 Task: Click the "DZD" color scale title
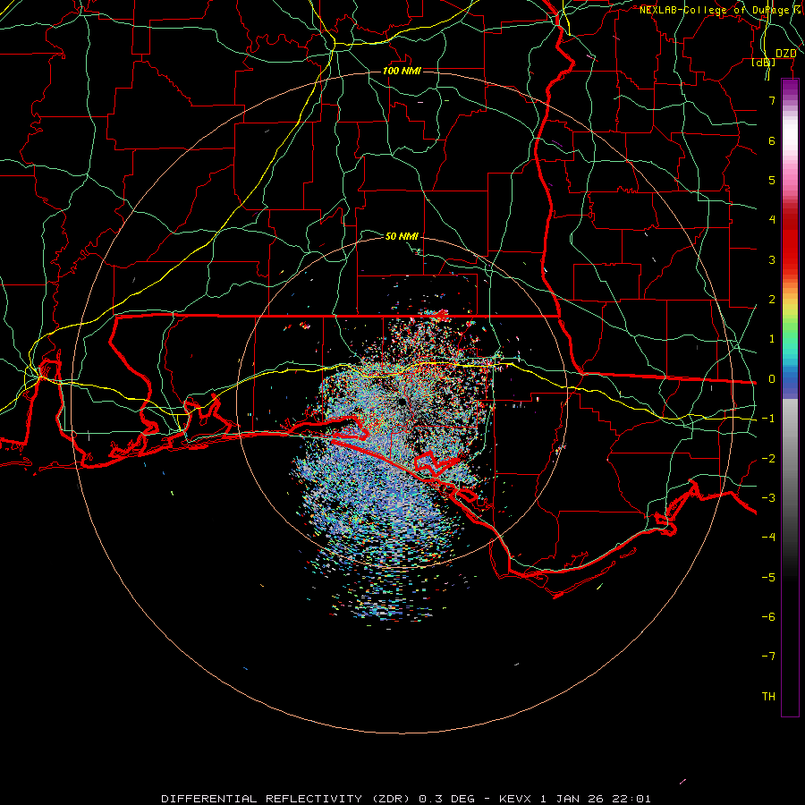click(785, 54)
